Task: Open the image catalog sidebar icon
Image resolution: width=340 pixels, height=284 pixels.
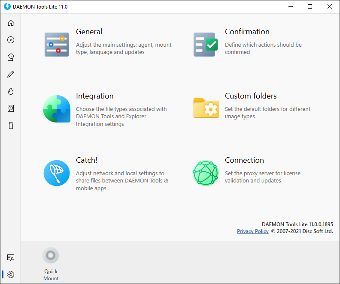Action: tap(11, 57)
